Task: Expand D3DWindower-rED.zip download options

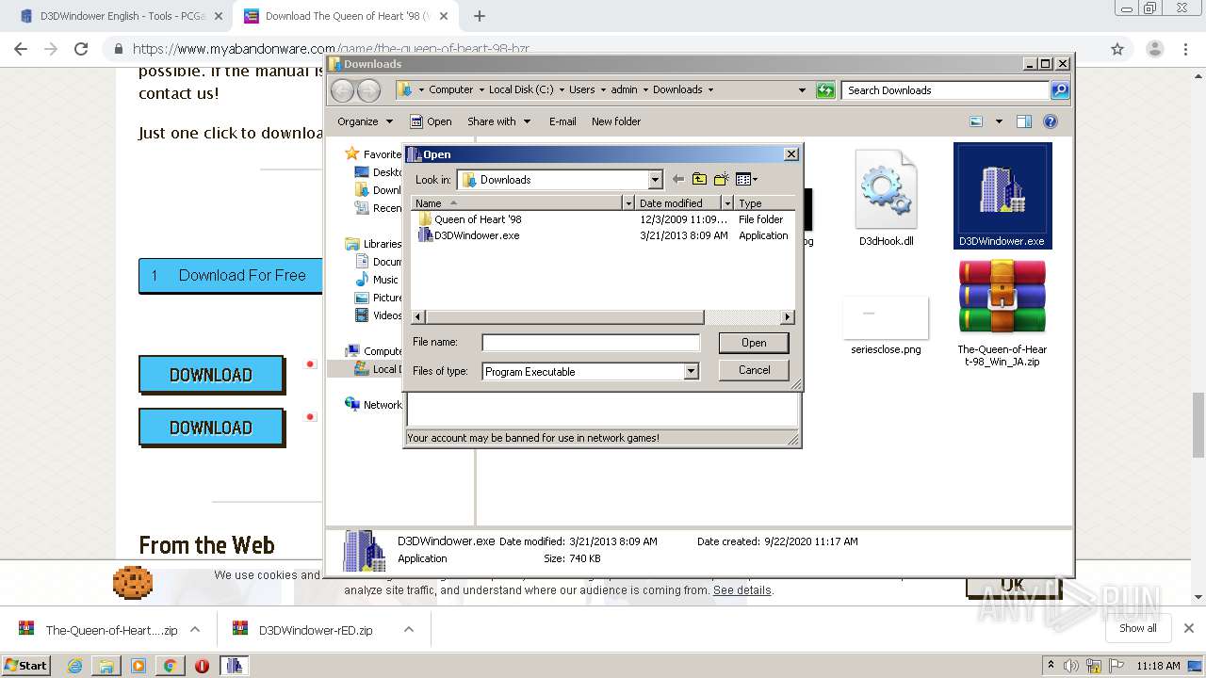Action: 409,630
